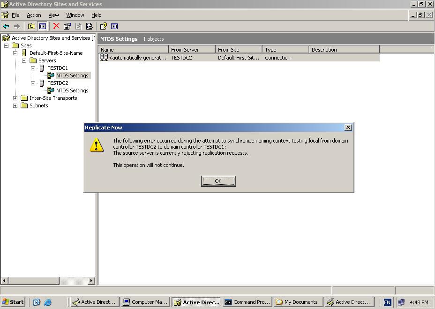Click the Help toolbar icon
The width and height of the screenshot is (435, 309).
click(x=103, y=26)
